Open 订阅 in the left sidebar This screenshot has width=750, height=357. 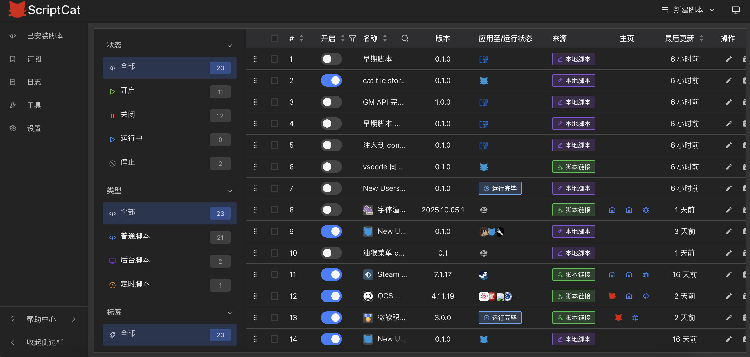tap(34, 59)
